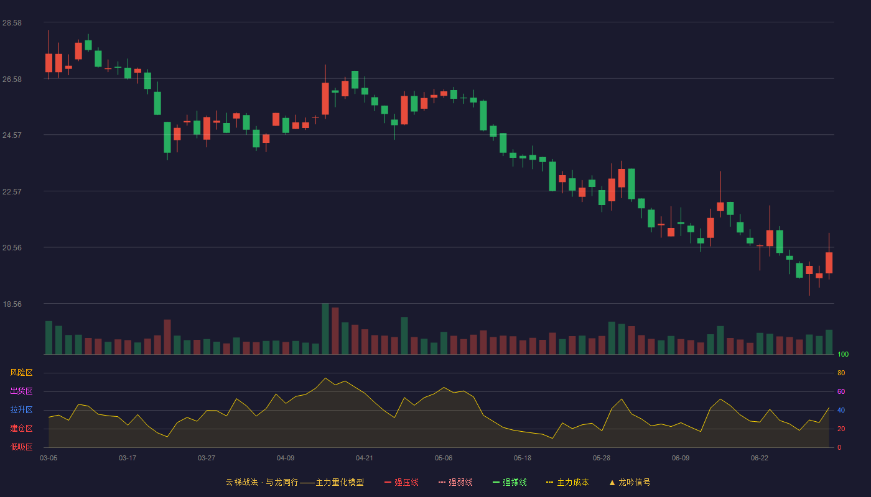Click the first candlestick at 03-05
This screenshot has width=871, height=497.
pyautogui.click(x=49, y=63)
